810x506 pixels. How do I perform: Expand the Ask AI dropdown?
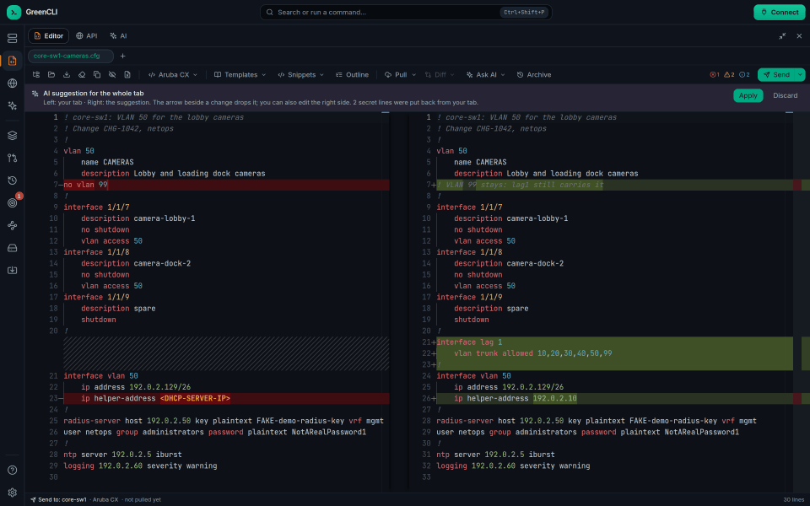click(x=486, y=75)
